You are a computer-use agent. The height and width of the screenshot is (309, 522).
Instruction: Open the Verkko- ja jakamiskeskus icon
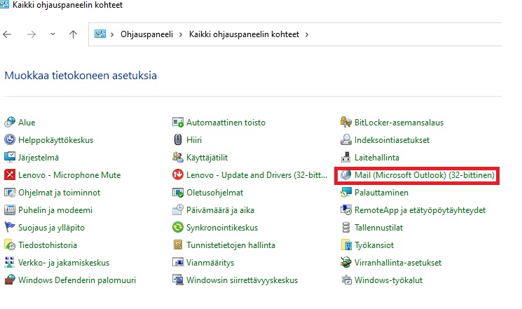[x=10, y=262]
